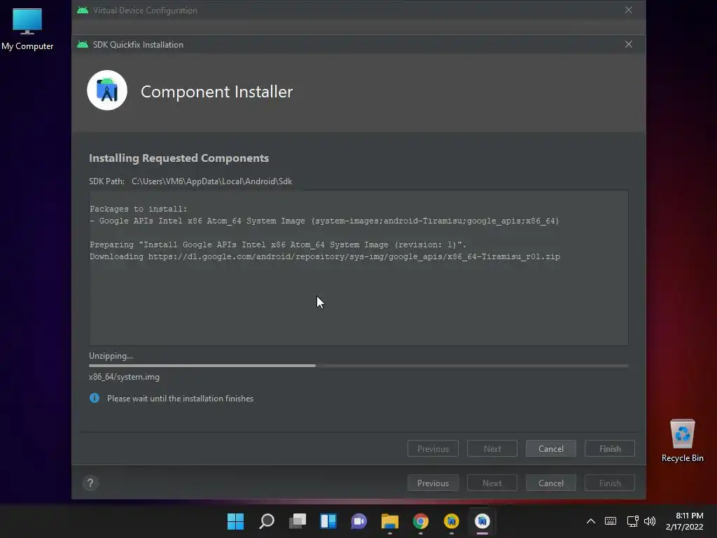Open taskbar Search
The height and width of the screenshot is (538, 717).
tap(267, 521)
